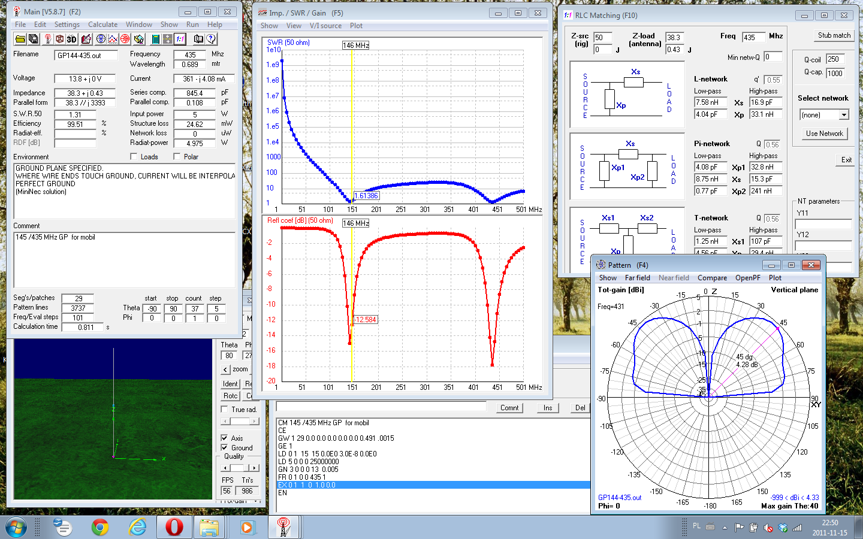Open the Far field menu

pos(637,278)
